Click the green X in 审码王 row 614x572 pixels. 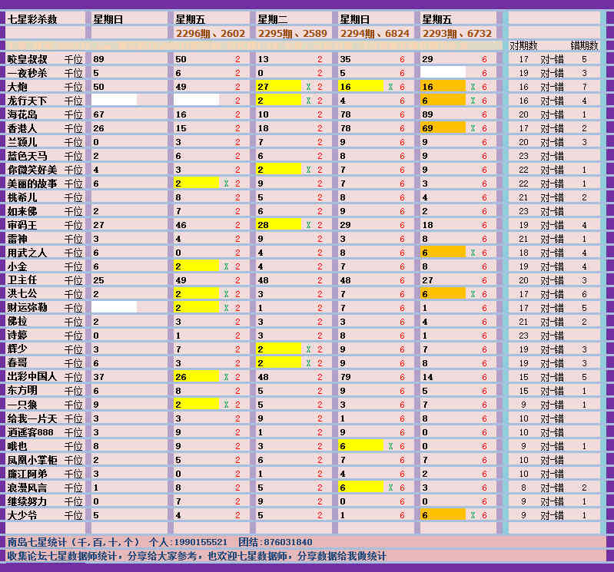coord(308,225)
